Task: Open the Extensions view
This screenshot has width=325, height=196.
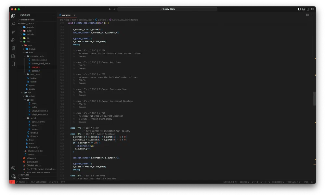Action: point(13,56)
